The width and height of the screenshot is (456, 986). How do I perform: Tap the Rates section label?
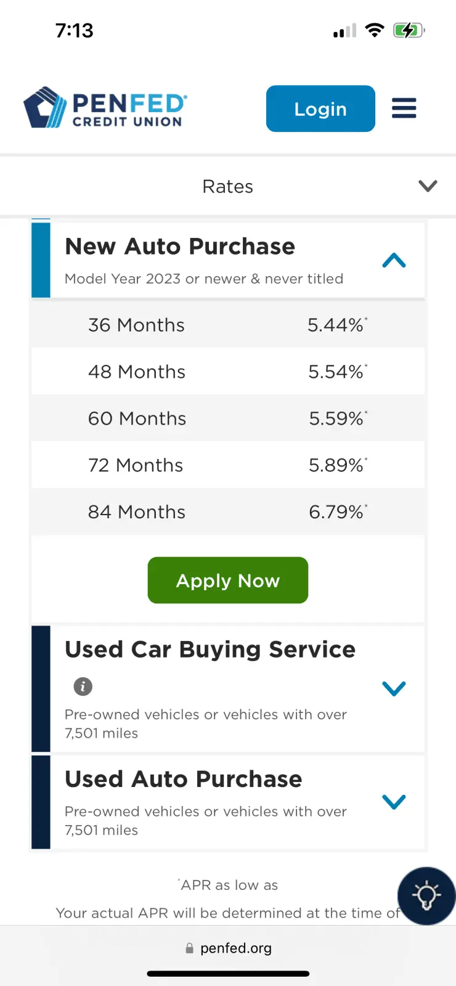228,186
